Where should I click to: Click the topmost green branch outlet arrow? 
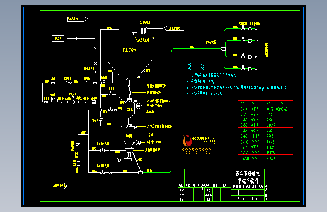pos(256,29)
